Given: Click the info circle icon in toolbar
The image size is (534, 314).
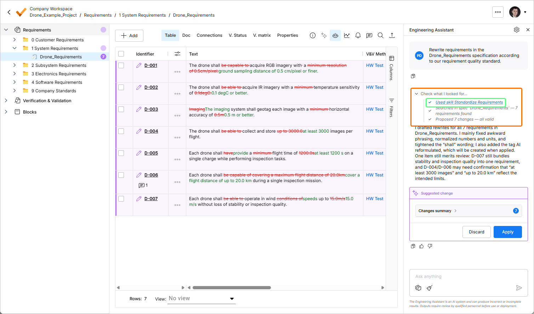Looking at the screenshot, I should pyautogui.click(x=313, y=35).
